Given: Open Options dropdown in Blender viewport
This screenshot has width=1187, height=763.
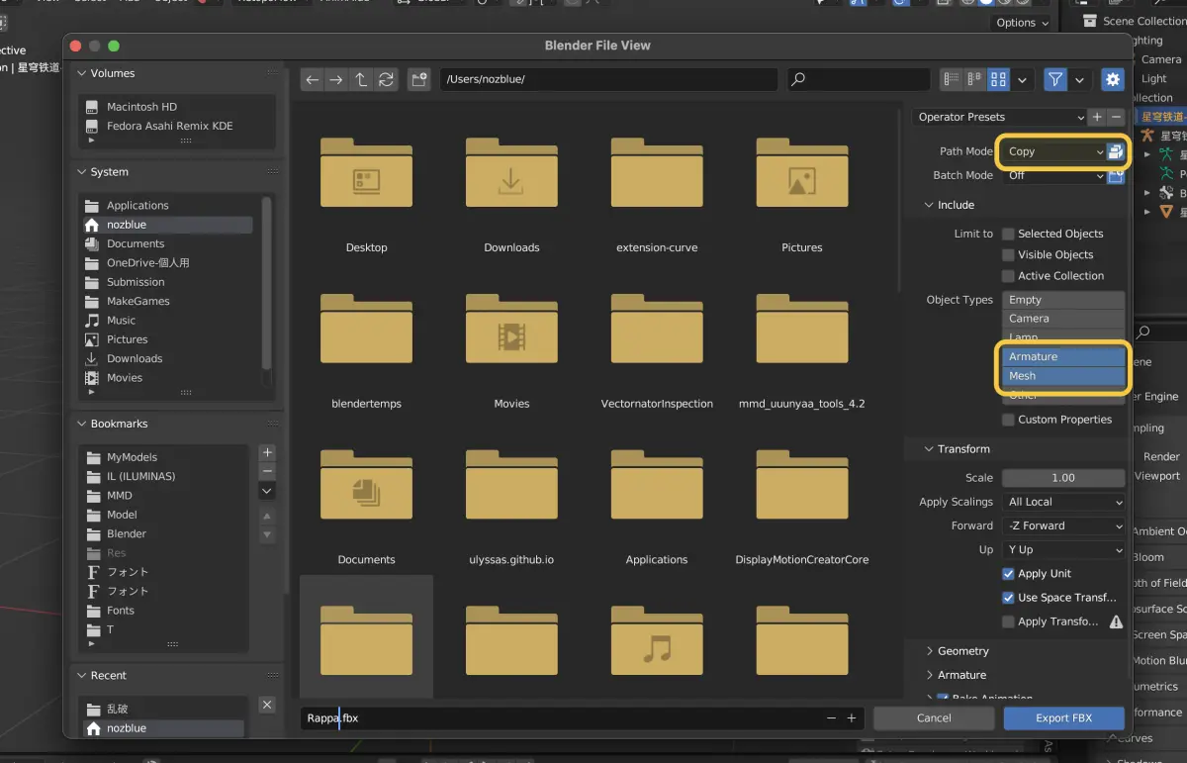Looking at the screenshot, I should coord(1022,22).
